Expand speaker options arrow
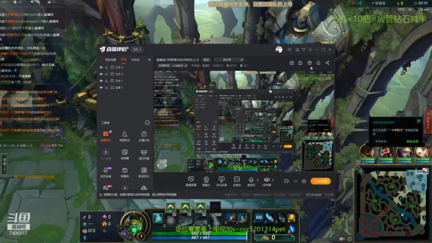This screenshot has width=432, height=243. click(273, 180)
